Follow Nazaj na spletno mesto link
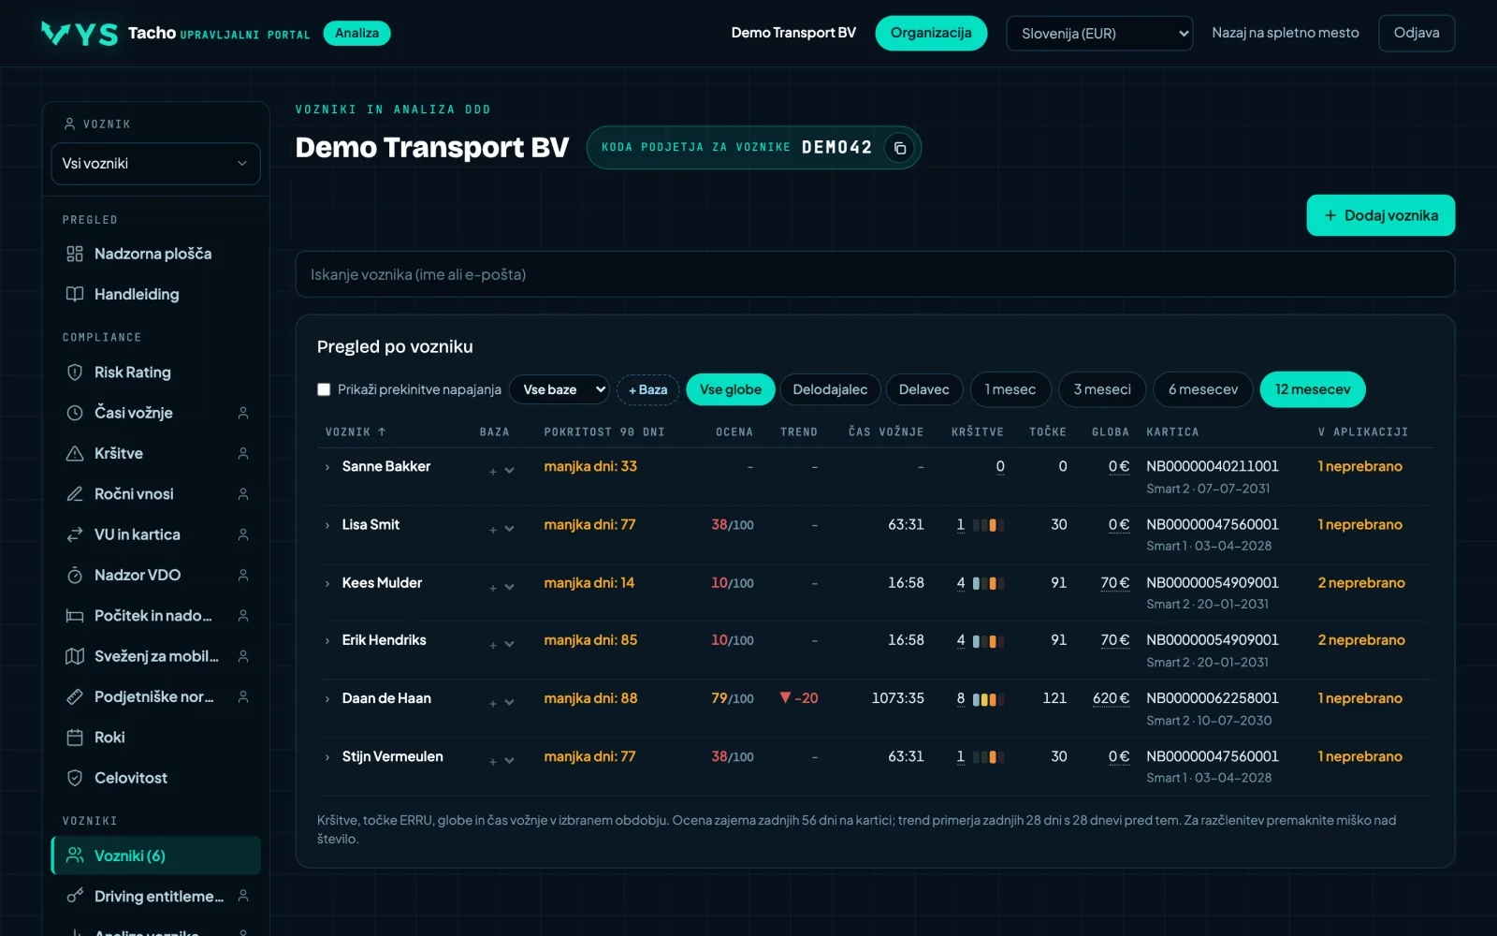Screen dimensions: 1497x936 (1286, 33)
